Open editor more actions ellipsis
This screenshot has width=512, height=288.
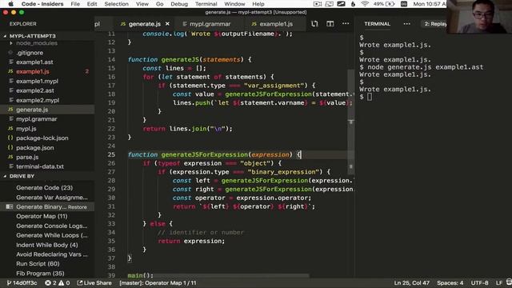(346, 23)
